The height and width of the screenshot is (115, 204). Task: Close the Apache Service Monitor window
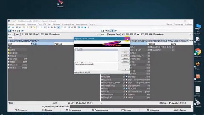tap(127, 39)
